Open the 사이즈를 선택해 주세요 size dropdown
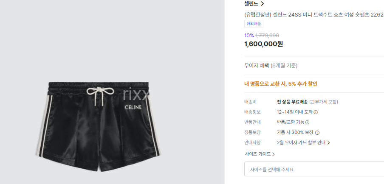 [314, 169]
